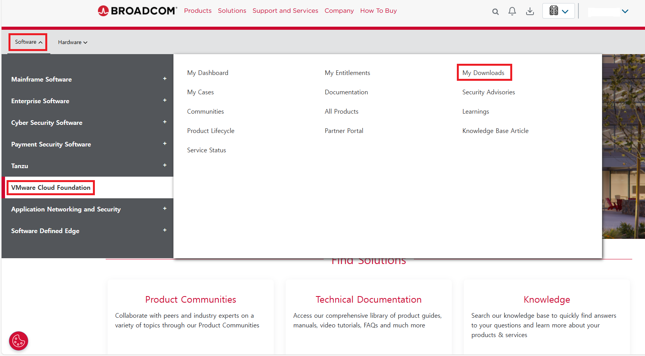This screenshot has width=645, height=356.
Task: Open Knowledge card heading
Action: (547, 300)
